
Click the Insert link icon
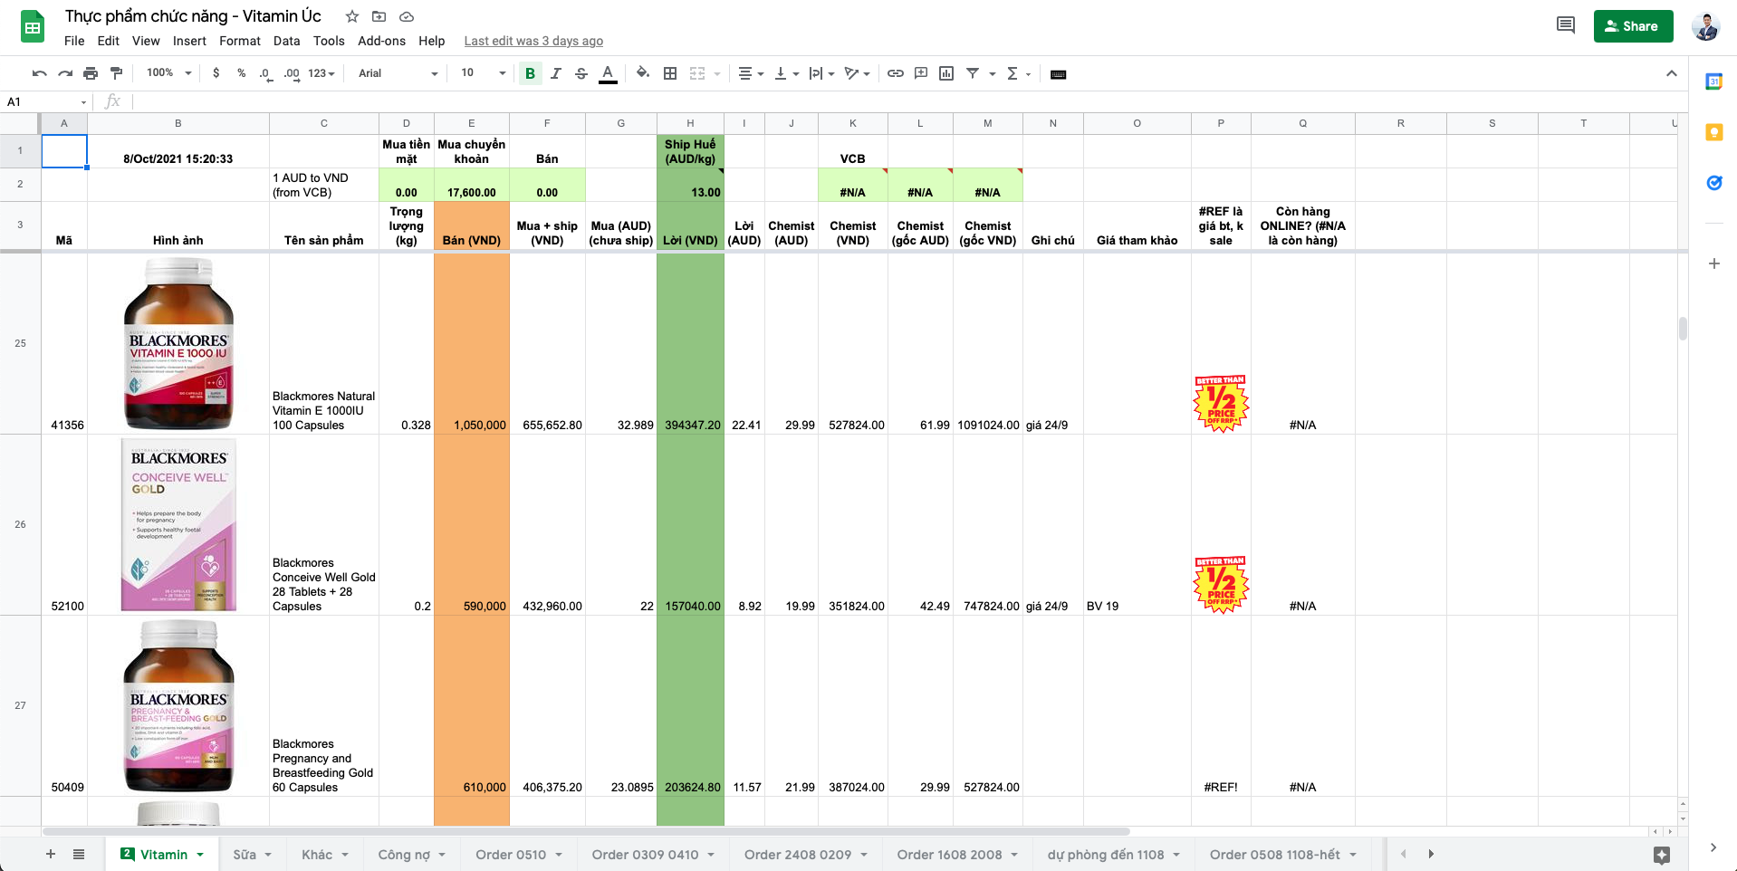[x=895, y=73]
